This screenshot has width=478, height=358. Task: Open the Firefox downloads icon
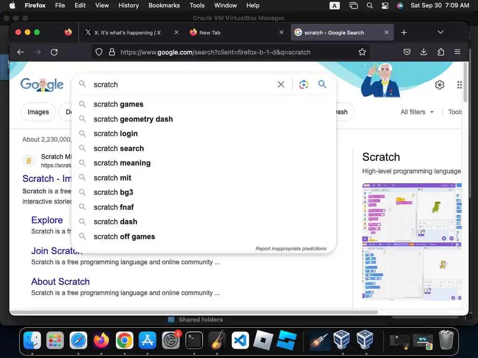[423, 52]
